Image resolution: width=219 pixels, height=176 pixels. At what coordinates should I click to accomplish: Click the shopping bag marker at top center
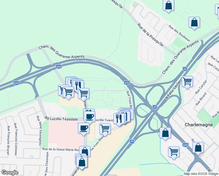[x=168, y=6]
